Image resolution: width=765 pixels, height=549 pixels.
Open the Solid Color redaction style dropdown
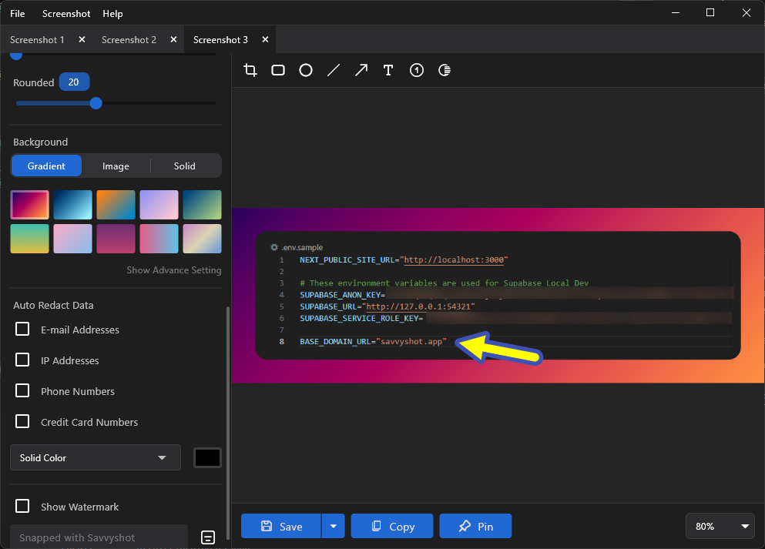pyautogui.click(x=95, y=457)
